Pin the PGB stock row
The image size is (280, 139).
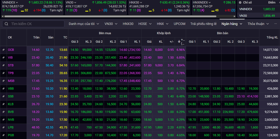click(3, 135)
